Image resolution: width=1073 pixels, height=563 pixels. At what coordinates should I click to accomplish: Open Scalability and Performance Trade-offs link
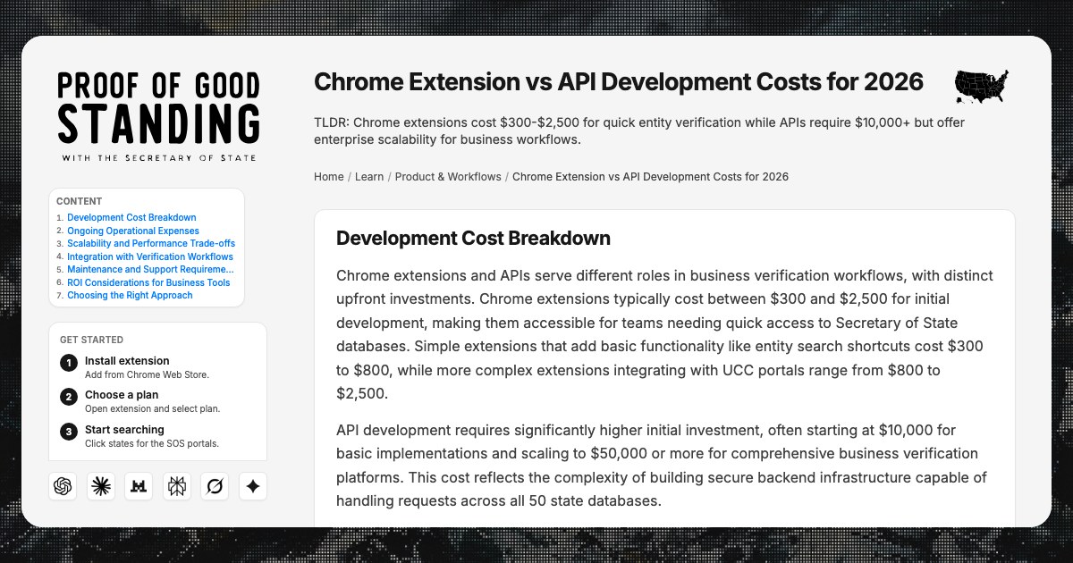tap(151, 243)
